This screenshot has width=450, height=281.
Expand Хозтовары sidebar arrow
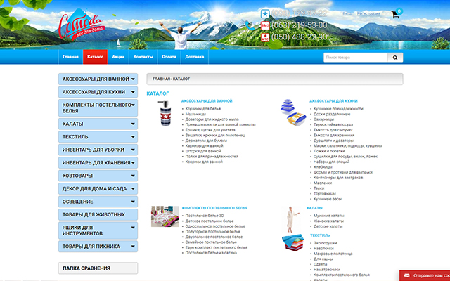(133, 176)
